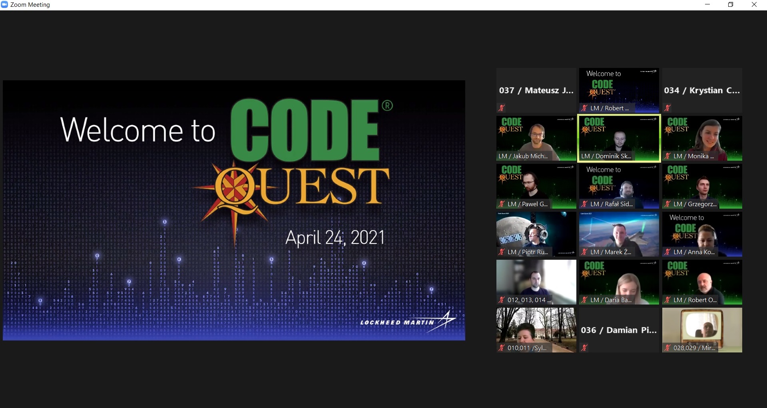Click the name '034 / Krystian C...'

[702, 90]
